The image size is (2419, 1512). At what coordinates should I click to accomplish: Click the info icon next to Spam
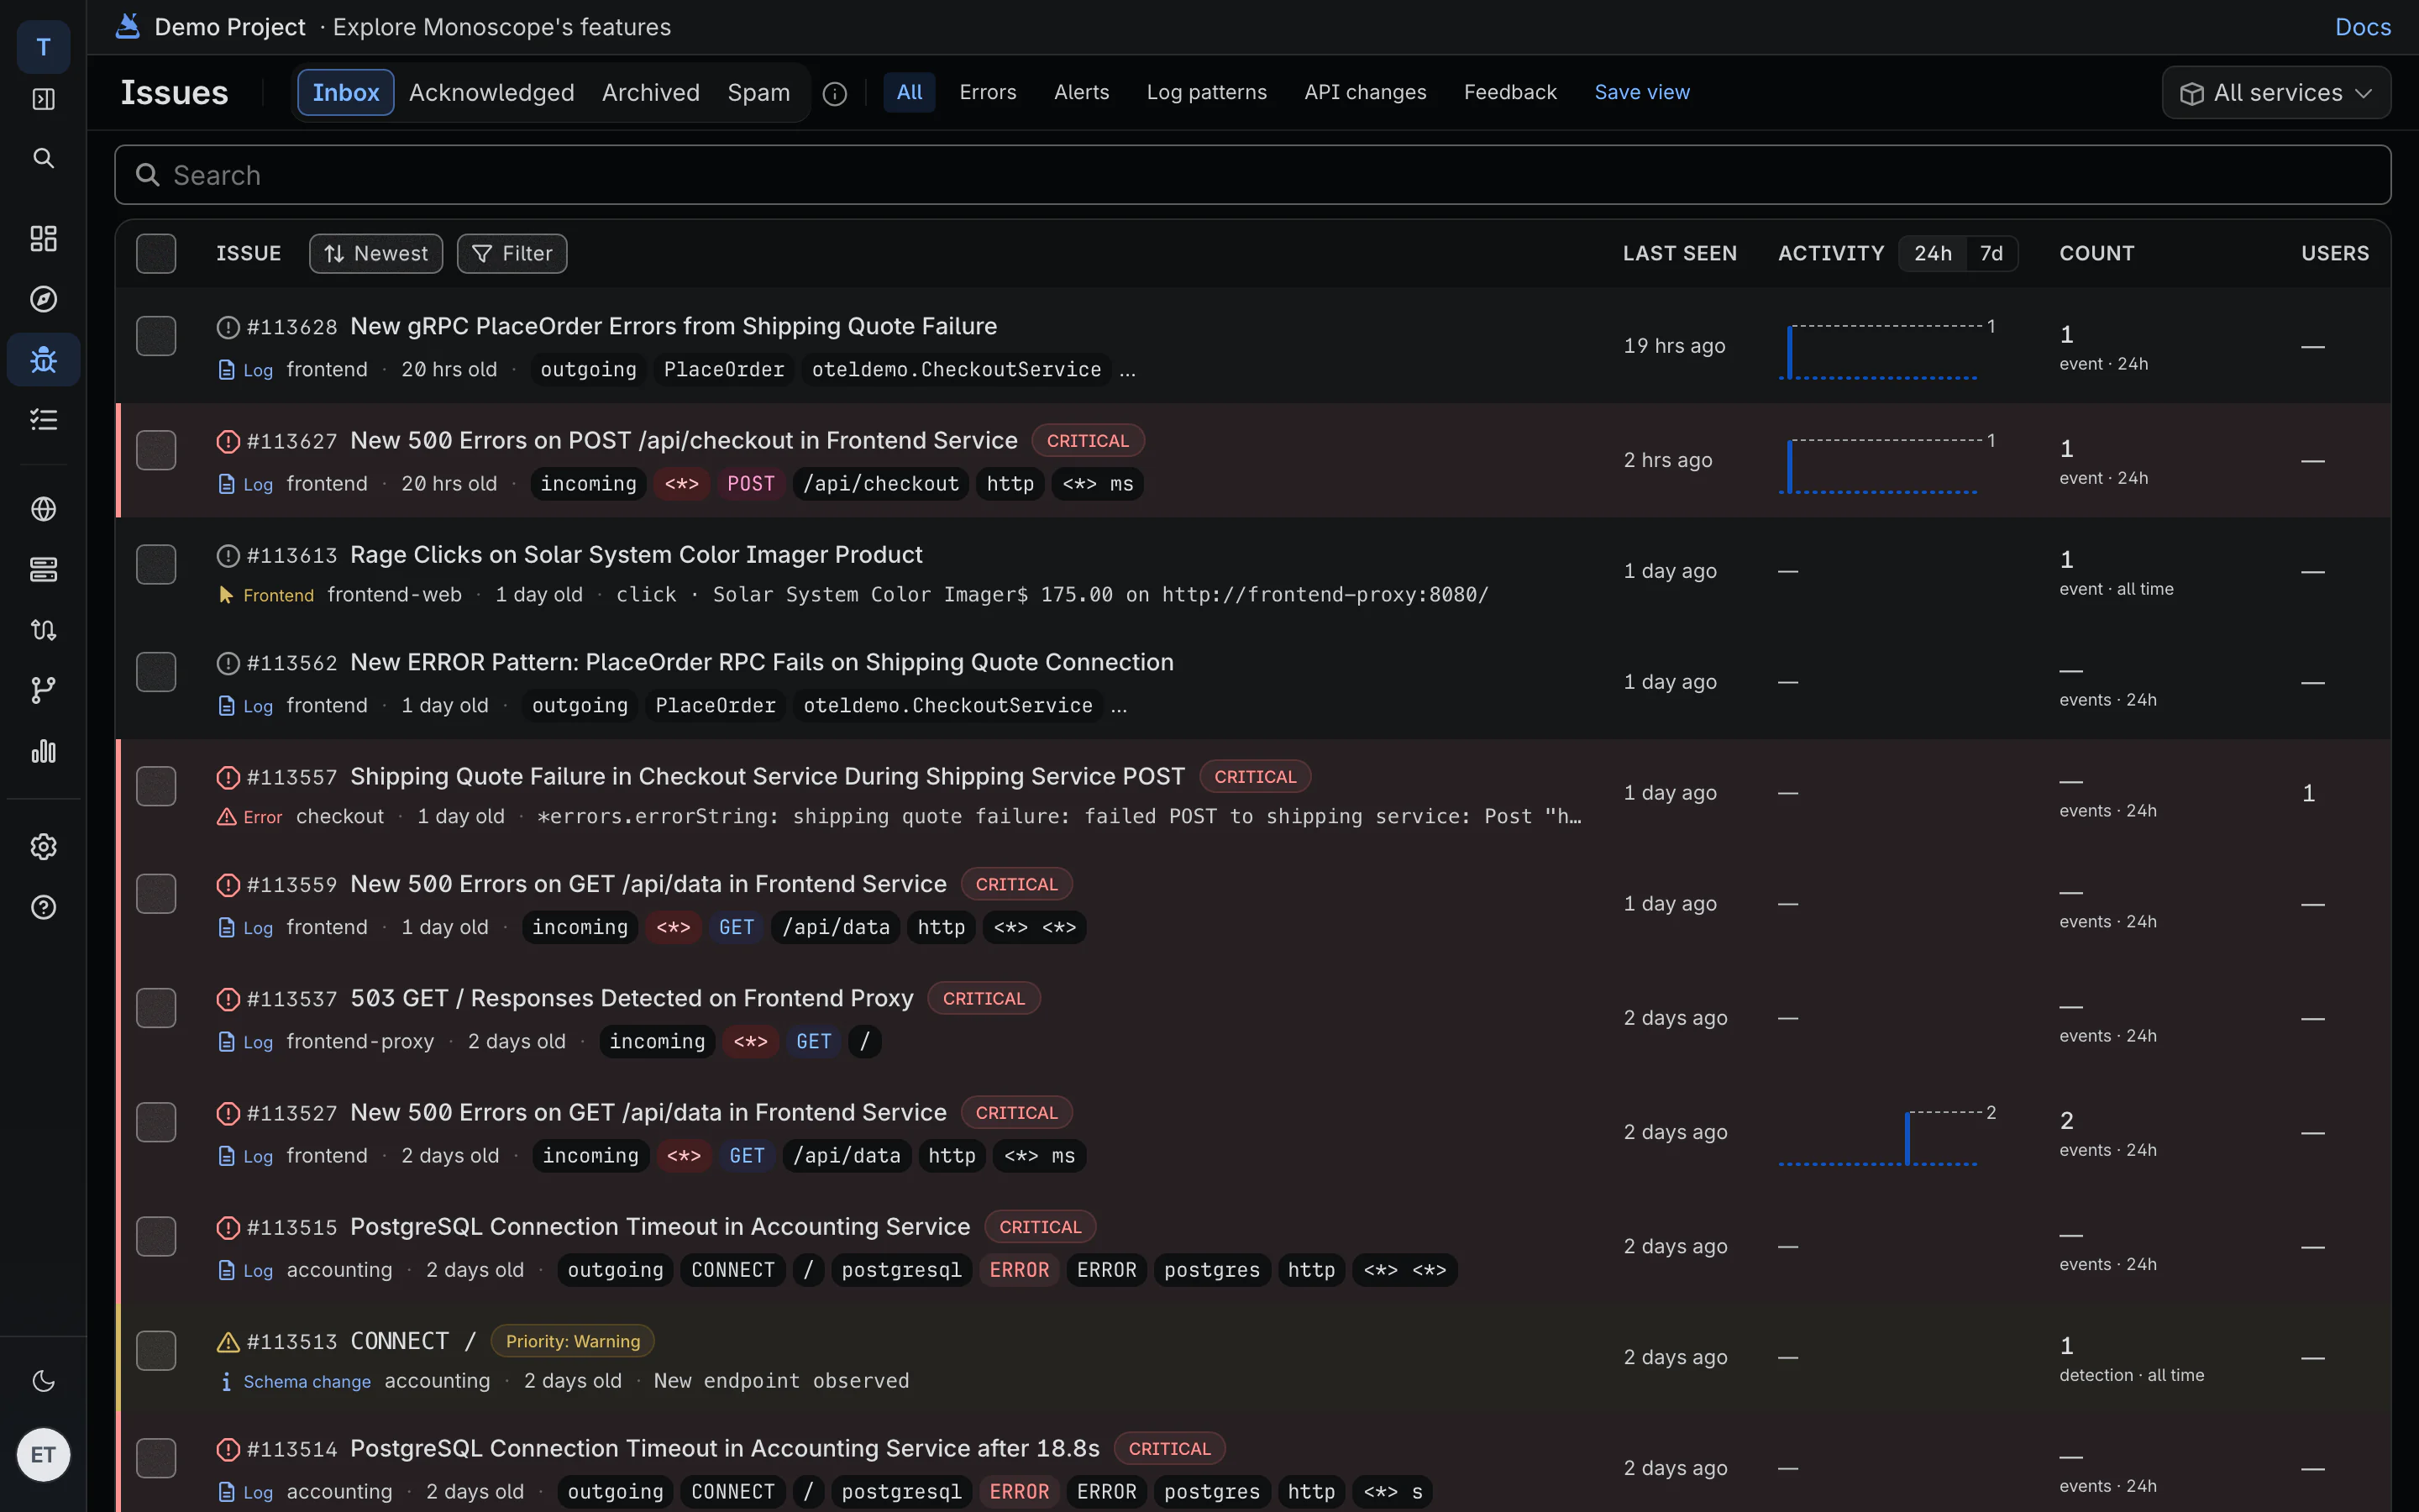coord(835,93)
